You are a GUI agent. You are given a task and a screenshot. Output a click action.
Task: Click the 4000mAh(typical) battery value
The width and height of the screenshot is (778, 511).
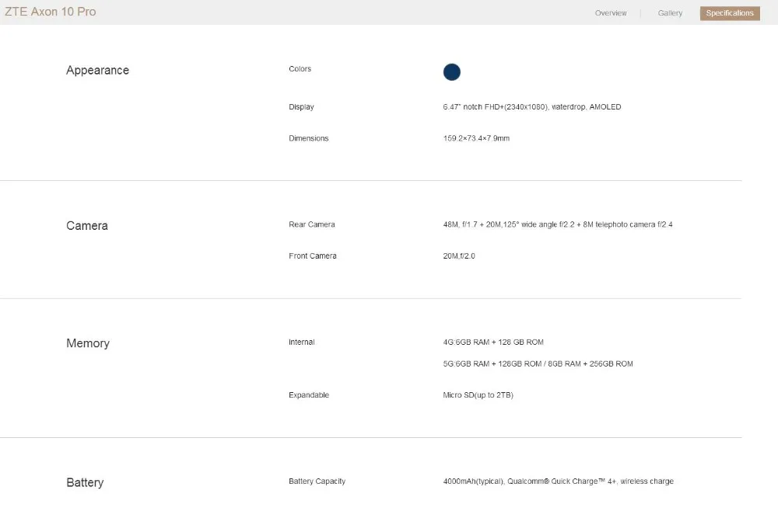click(x=558, y=481)
